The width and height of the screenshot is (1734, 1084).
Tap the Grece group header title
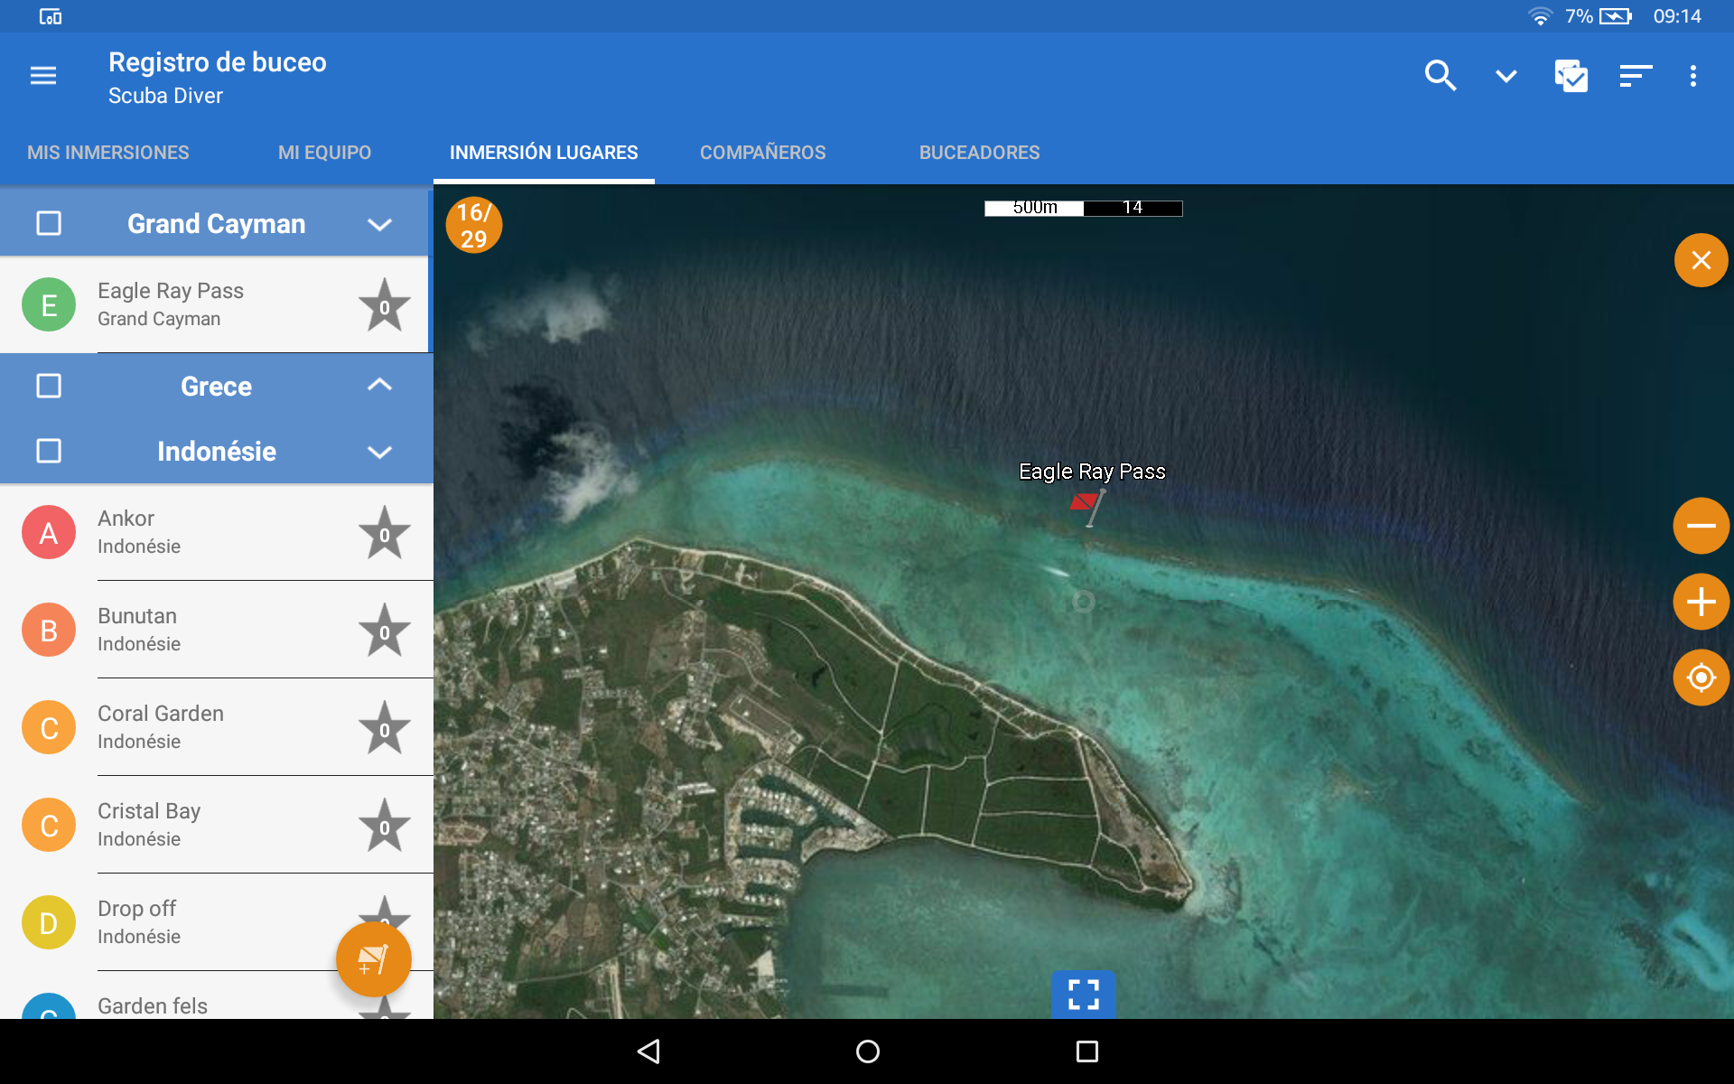point(217,387)
